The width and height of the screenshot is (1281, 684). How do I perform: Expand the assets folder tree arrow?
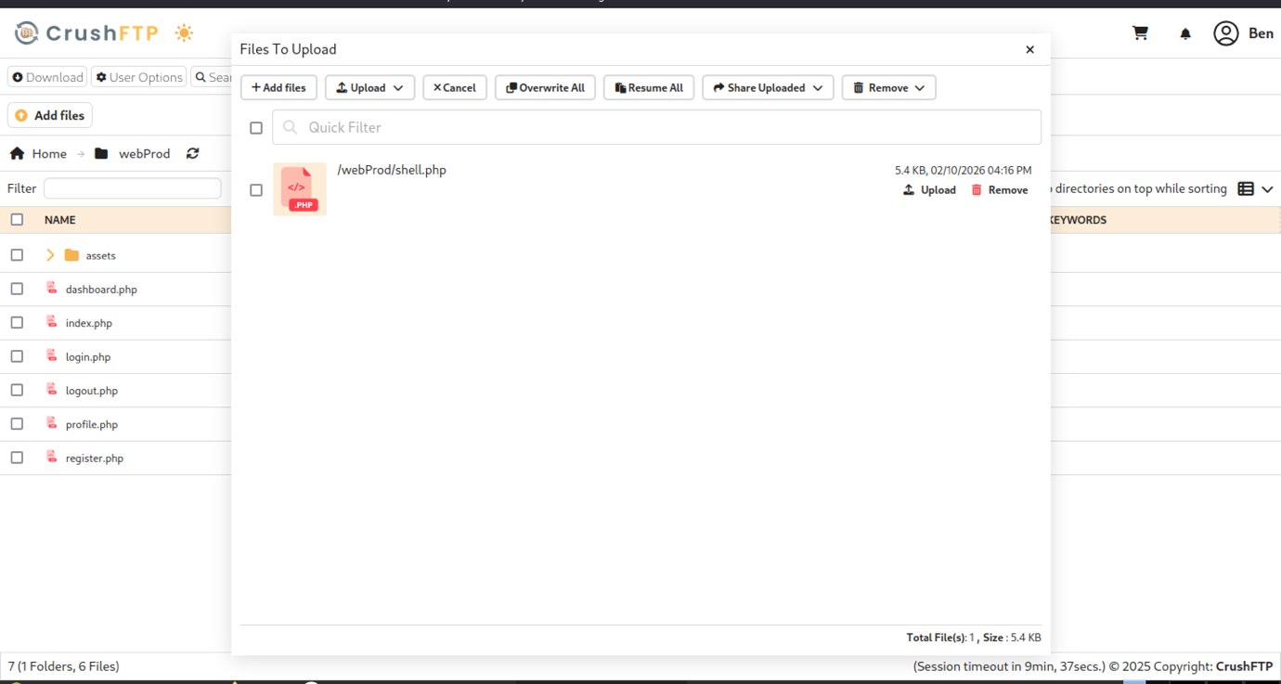50,255
